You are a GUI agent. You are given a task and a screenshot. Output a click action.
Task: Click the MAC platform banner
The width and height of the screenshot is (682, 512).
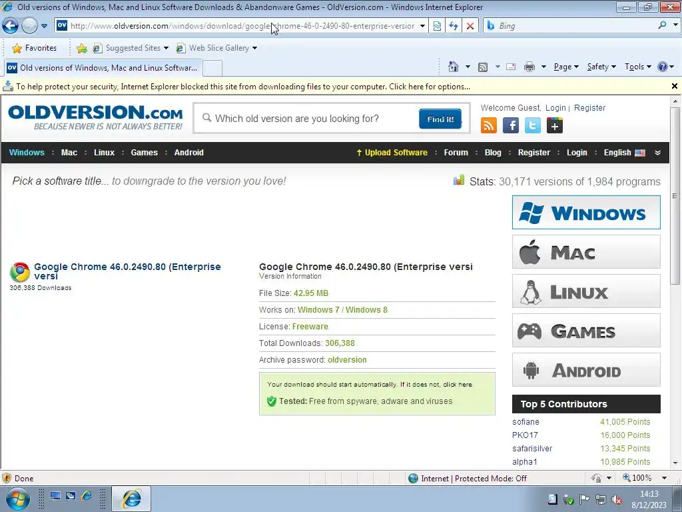(586, 252)
